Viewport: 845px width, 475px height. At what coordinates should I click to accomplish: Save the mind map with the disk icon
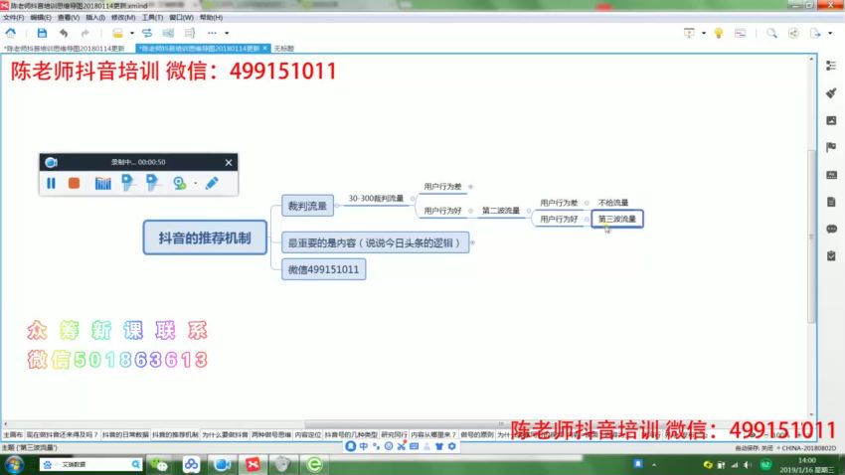tap(42, 34)
